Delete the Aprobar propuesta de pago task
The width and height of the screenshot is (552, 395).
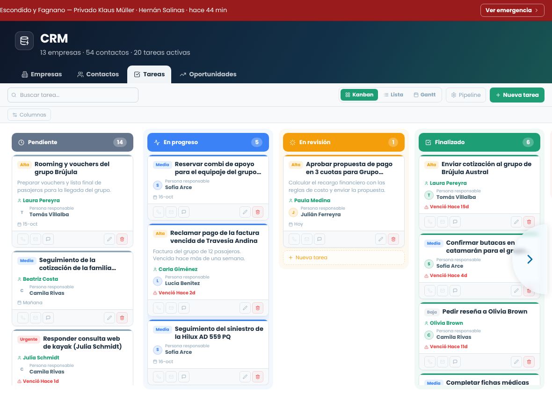393,239
